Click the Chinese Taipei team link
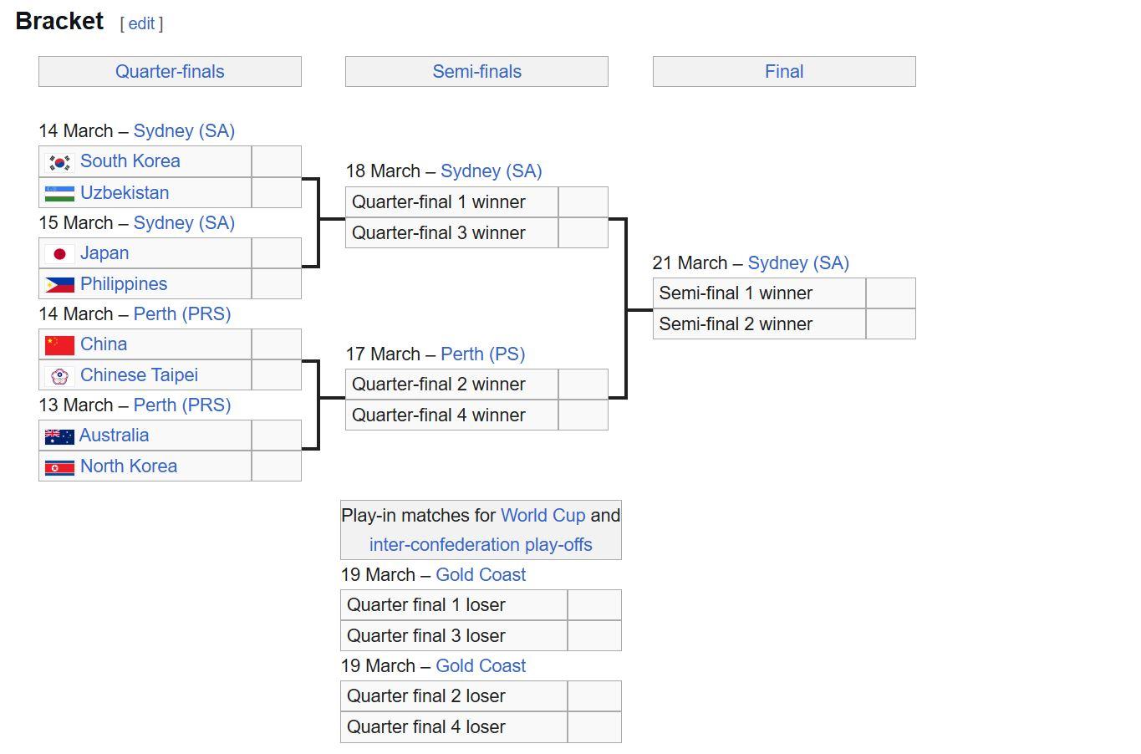The height and width of the screenshot is (754, 1141). point(139,375)
